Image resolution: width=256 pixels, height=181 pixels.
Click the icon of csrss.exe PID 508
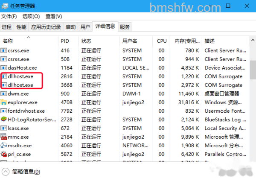(3, 59)
